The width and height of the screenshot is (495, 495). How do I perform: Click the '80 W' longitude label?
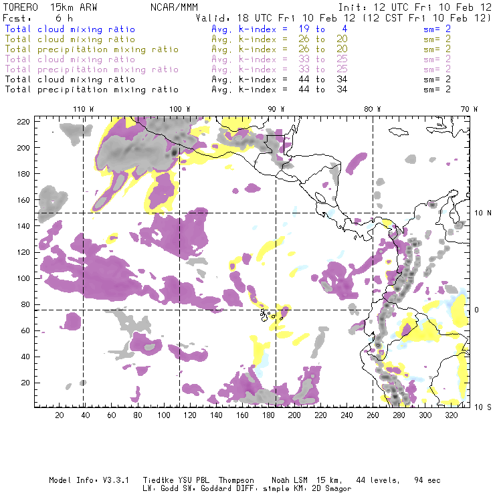click(x=373, y=109)
